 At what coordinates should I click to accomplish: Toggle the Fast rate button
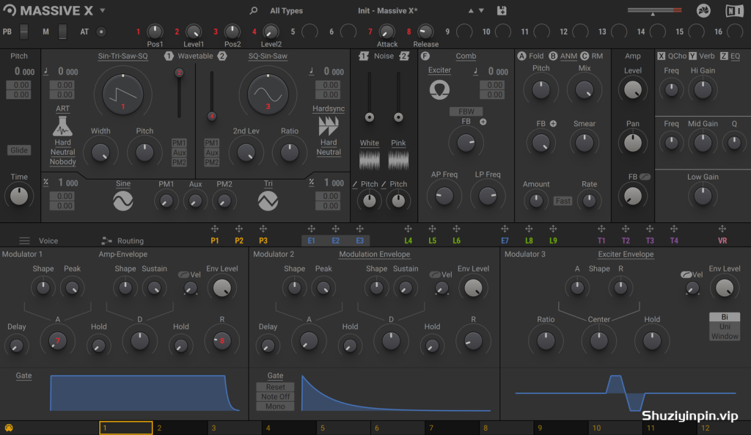(x=563, y=201)
